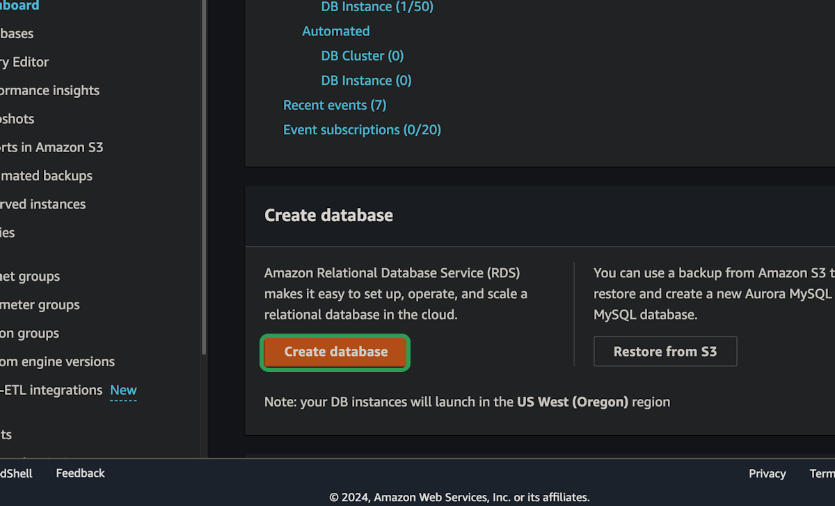Open Subnet groups in sidebar
835x506 pixels.
coord(30,277)
